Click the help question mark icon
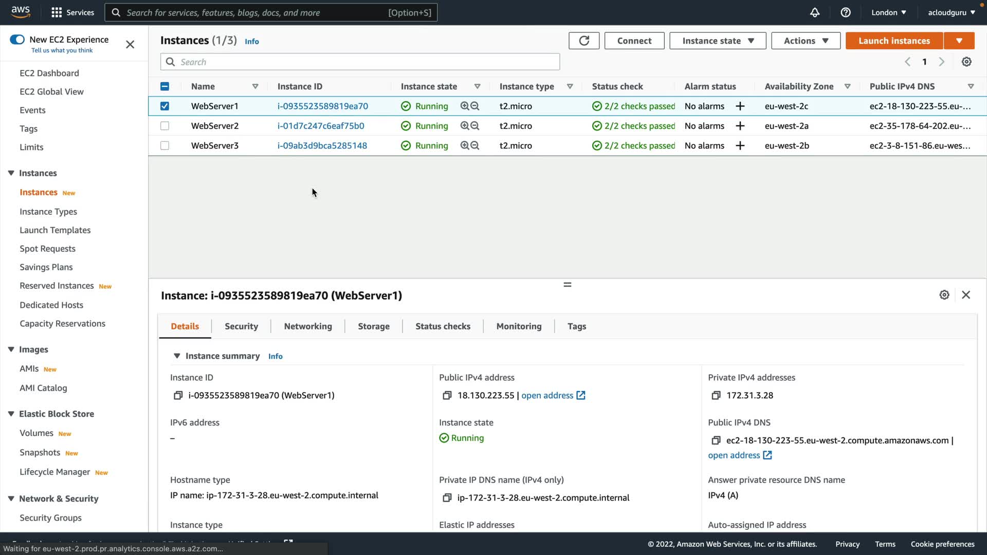The image size is (987, 555). tap(846, 12)
